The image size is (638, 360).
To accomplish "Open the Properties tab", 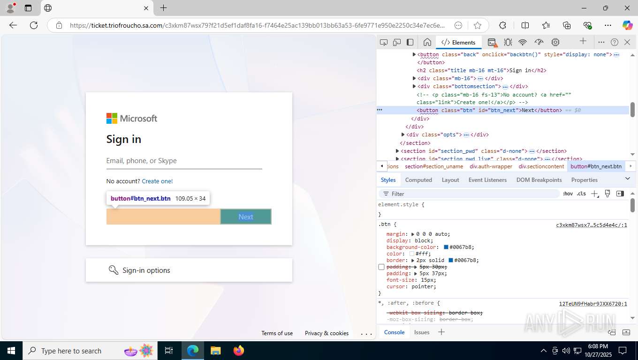I will point(584,180).
